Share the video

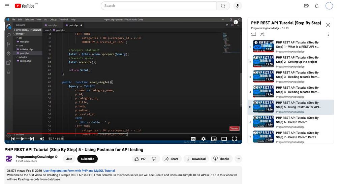(172, 159)
